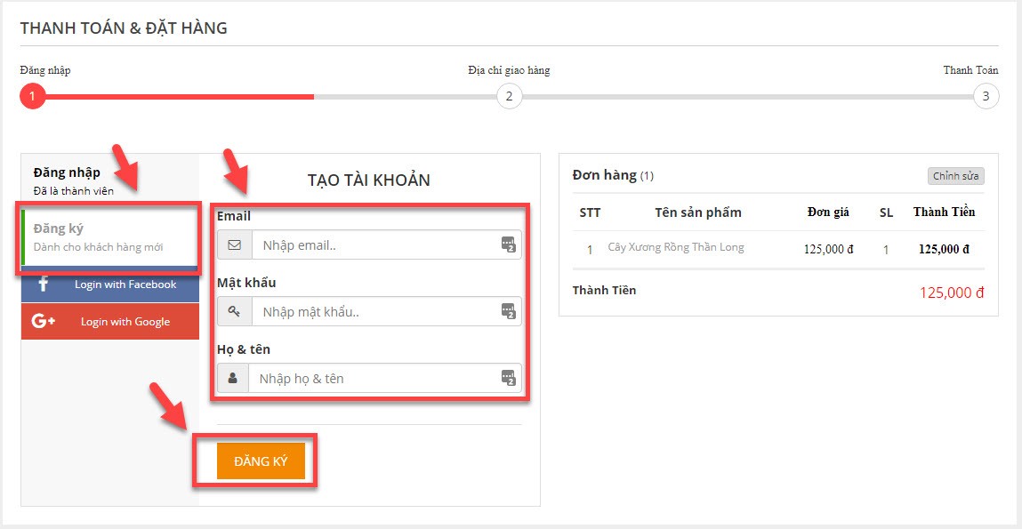
Task: Click the Địa chỉ giao hàng step label
Action: (509, 70)
